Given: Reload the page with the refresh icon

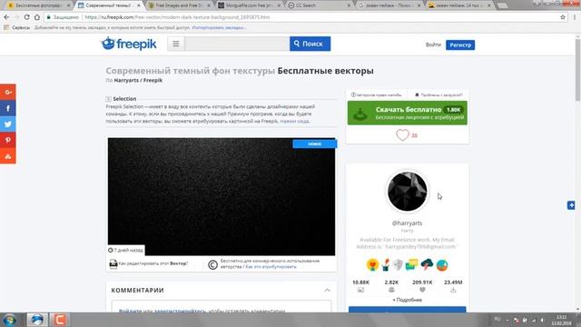Looking at the screenshot, I should coord(26,17).
